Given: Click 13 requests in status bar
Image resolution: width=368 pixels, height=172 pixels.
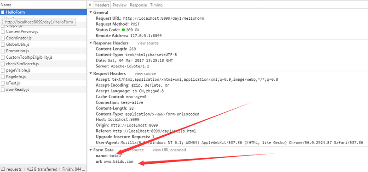Looking at the screenshot, I should [11, 169].
